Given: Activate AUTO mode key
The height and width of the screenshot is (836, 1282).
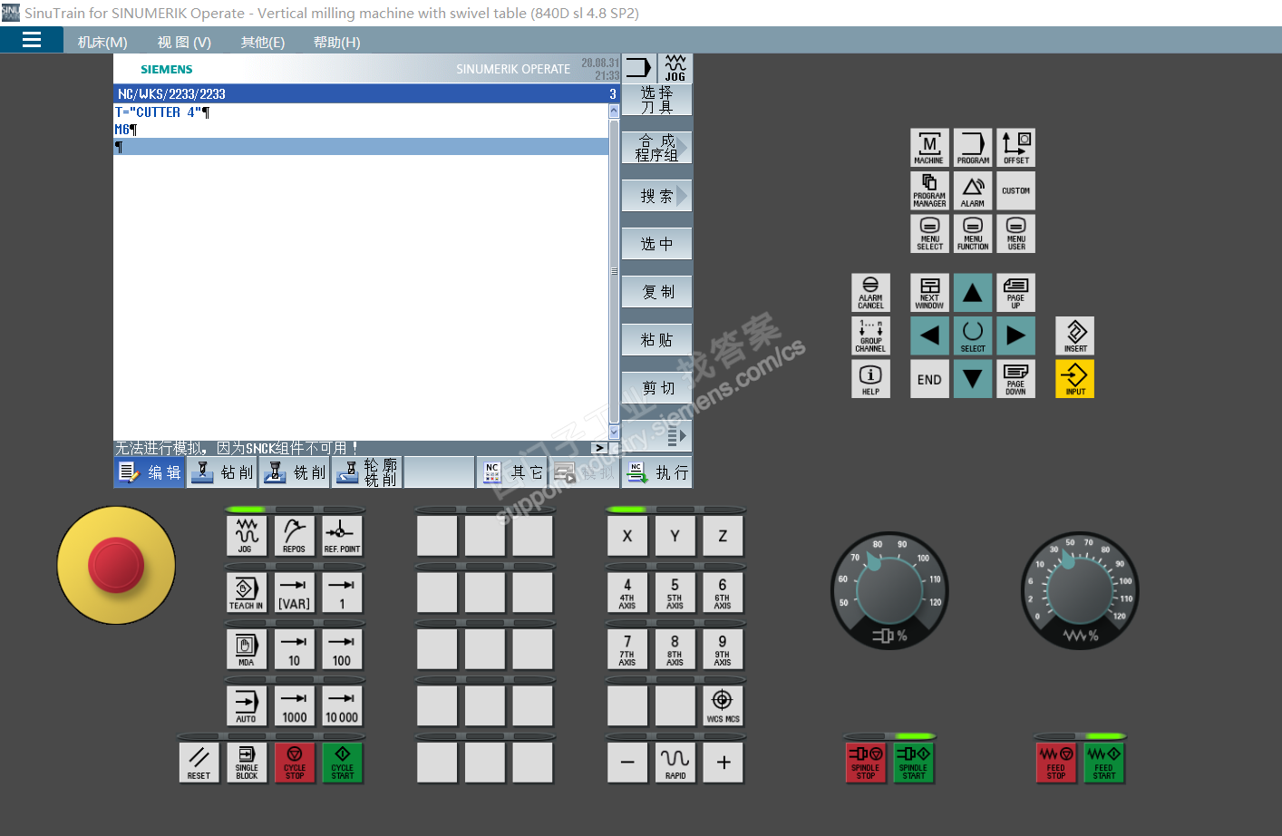Looking at the screenshot, I should (246, 705).
